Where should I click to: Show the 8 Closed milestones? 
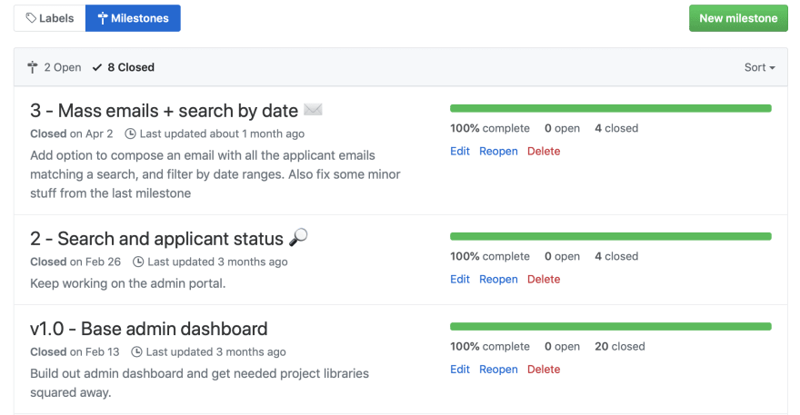click(123, 67)
